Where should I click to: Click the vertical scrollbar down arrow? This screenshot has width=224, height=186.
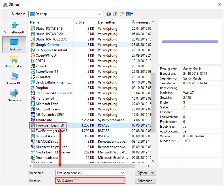coord(153,161)
